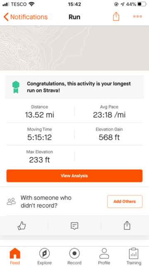Select the Distance 13.52 mi stat
Viewport: 149px width, 266px height.
pos(40,112)
